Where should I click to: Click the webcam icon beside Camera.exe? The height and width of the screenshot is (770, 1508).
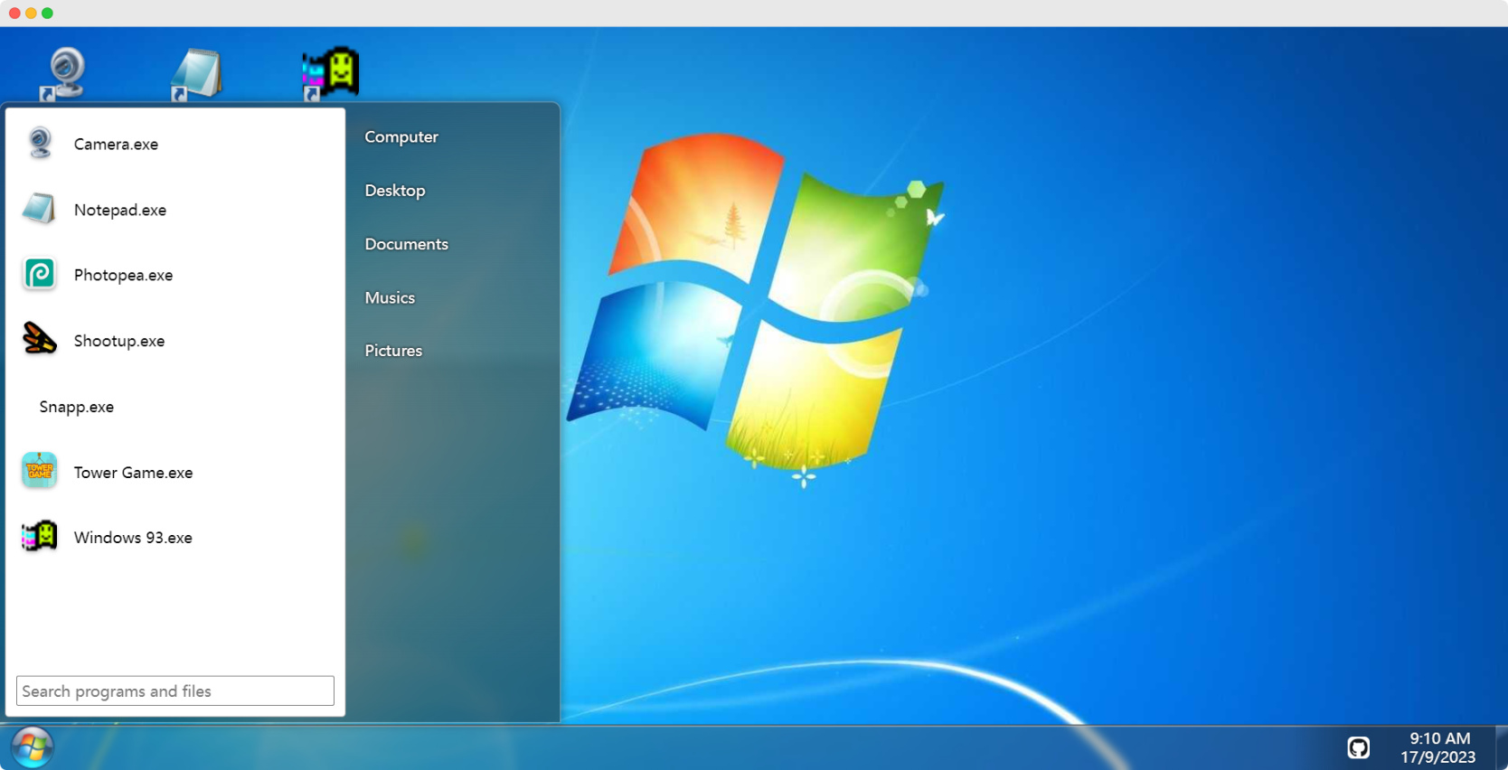point(40,144)
